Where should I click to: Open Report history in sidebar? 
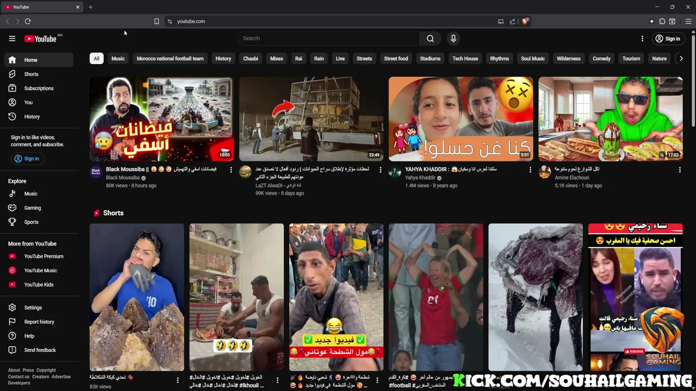[x=38, y=321]
